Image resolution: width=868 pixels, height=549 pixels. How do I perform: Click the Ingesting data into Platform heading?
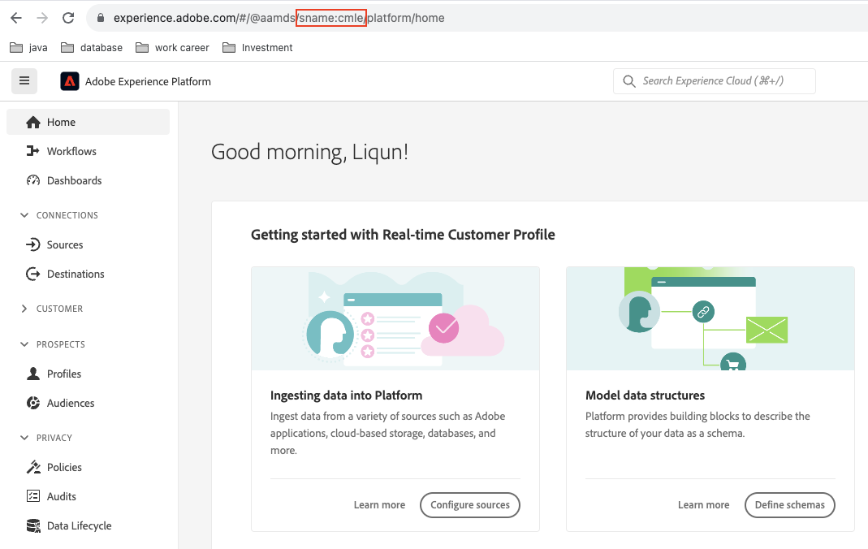pos(346,396)
